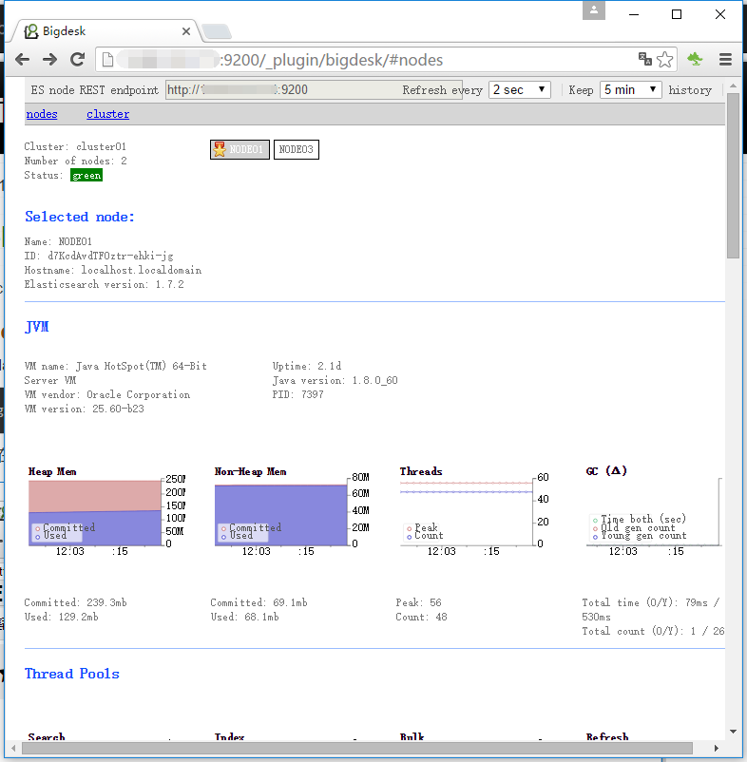Viewport: 747px width, 762px height.
Task: Open the Keep history duration dropdown
Action: (630, 89)
